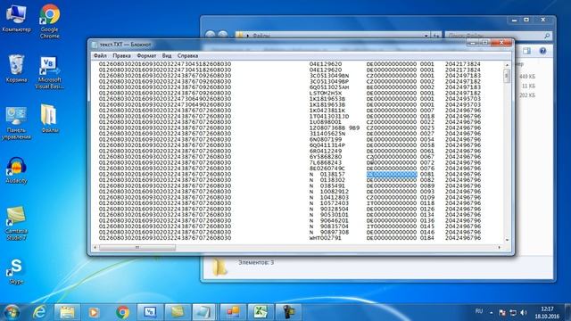Viewport: 571px width, 321px height.
Task: Click the Notepad horizontal scrollbar left arrow
Action: point(95,248)
